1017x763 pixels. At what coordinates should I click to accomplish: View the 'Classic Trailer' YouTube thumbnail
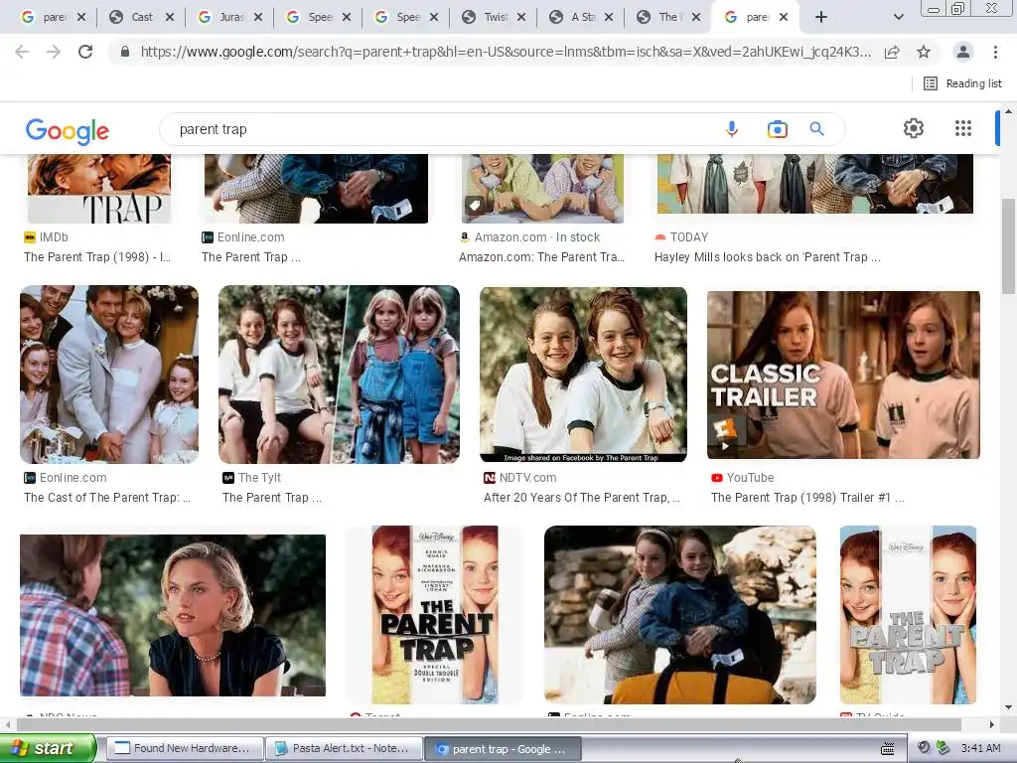tap(843, 375)
